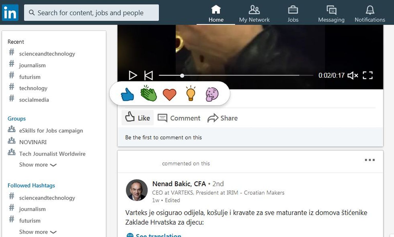React with purple thinking-face Curious
This screenshot has width=394, height=237.
point(212,94)
